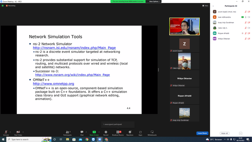This screenshot has width=252, height=142.
Task: Click 1 unassigned participant notice
Action: click(x=118, y=124)
